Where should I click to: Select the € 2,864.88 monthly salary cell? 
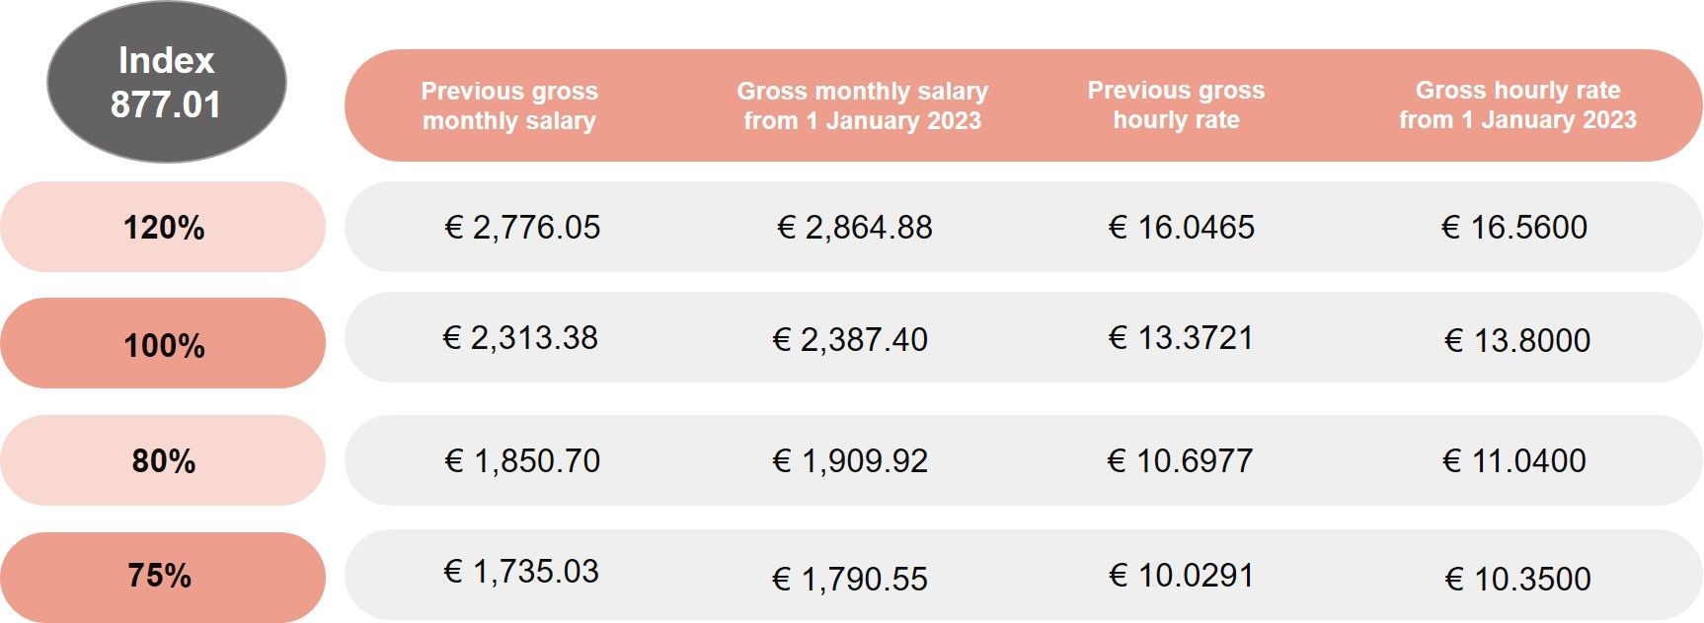(855, 228)
